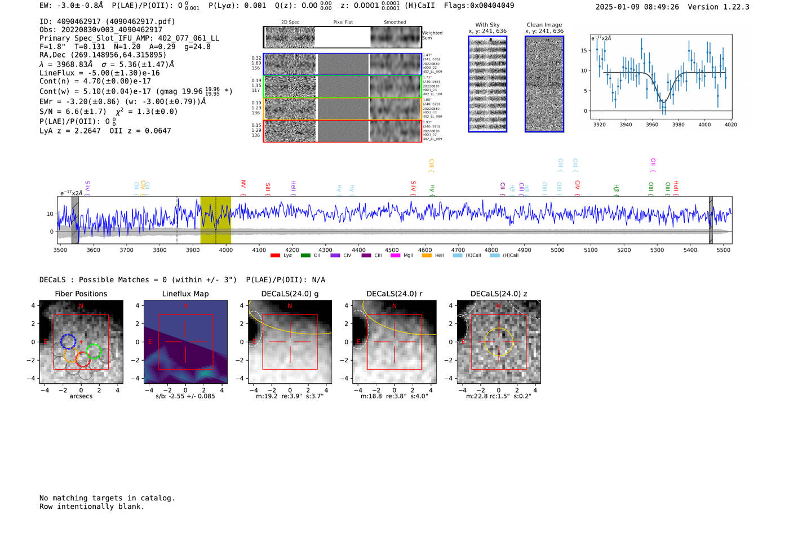The height and width of the screenshot is (537, 789).
Task: Click the dark purple CIII legend swatch
Action: [x=366, y=255]
